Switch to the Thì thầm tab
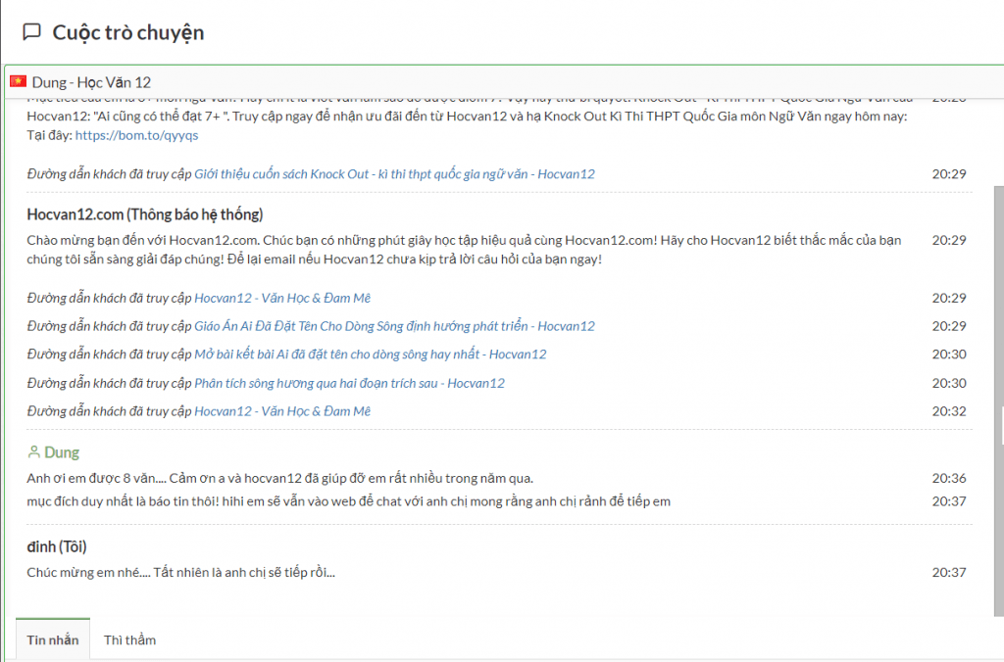 point(130,639)
